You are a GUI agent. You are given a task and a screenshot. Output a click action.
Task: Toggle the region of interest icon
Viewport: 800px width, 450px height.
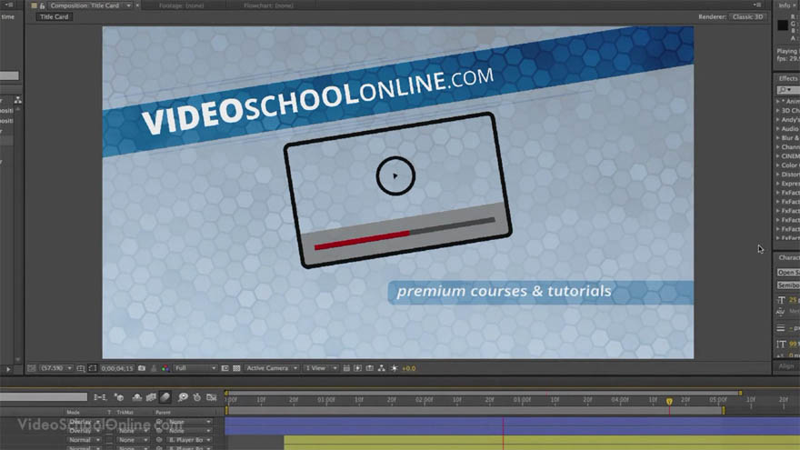tap(93, 368)
